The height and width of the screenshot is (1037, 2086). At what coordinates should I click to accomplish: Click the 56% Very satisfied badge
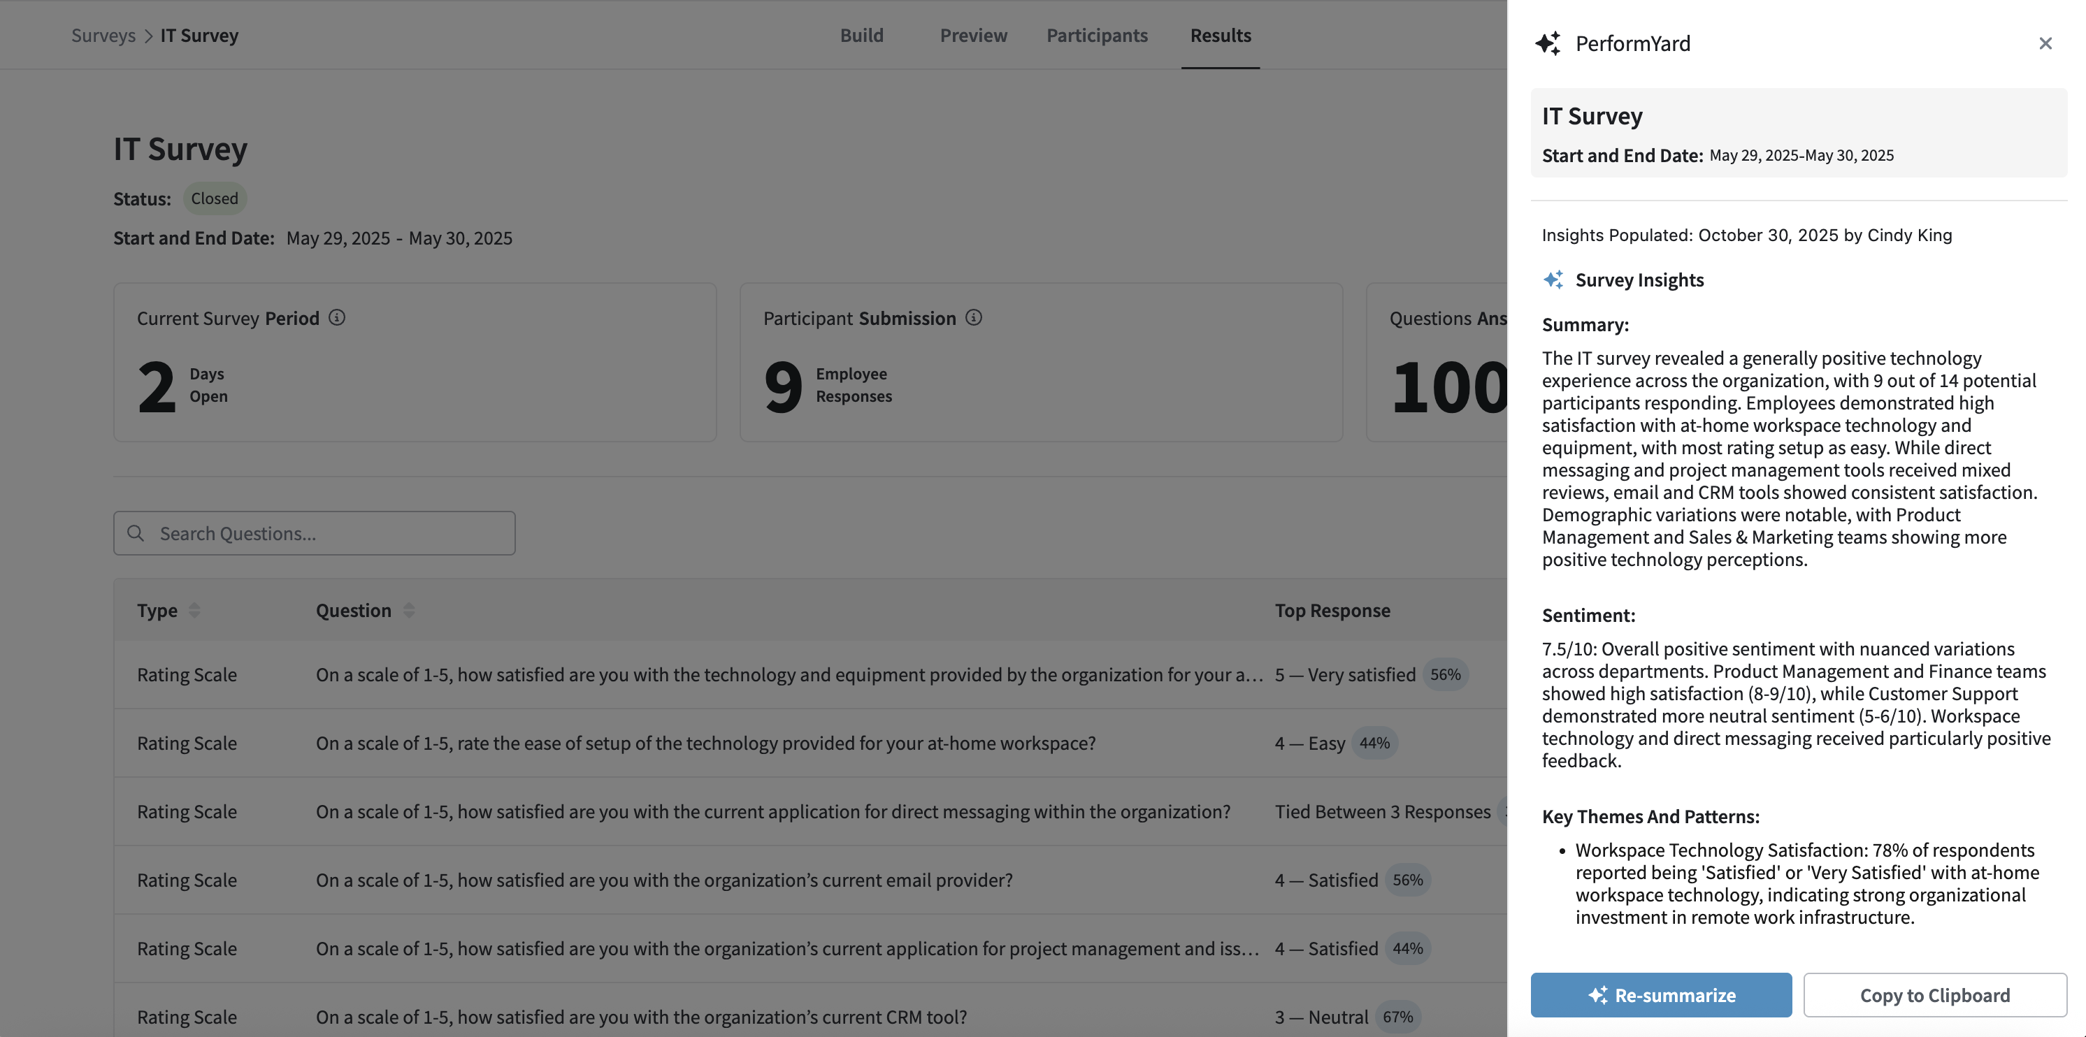coord(1445,674)
